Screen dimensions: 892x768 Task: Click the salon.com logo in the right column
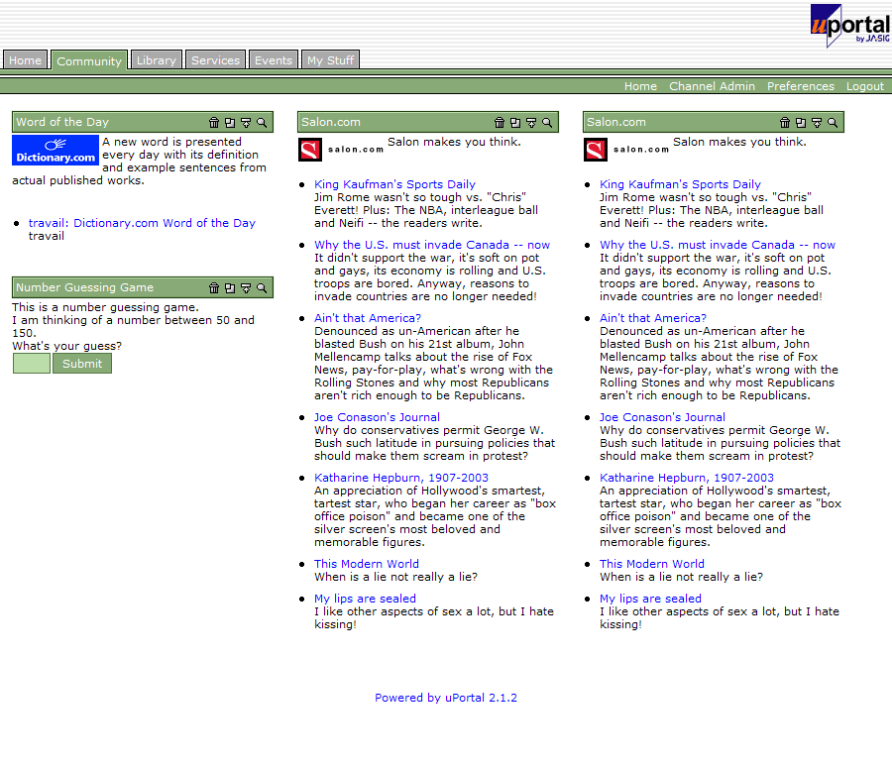tap(627, 150)
